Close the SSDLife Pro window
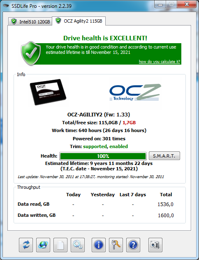The width and height of the screenshot is (199, 260). pos(187,4)
